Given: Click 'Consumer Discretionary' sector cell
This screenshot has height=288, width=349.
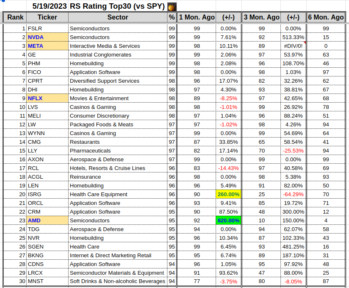Looking at the screenshot, I should (x=118, y=116).
